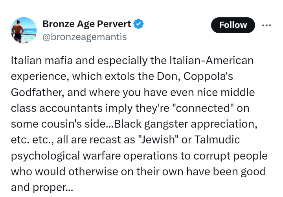Click the Bronze Age Pervert display name
Image resolution: width=283 pixels, height=197 pixels.
(x=87, y=24)
